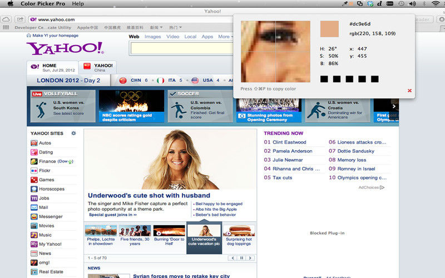Open the LONDON 2012 - Day 2 link
445x278 pixels.
point(68,80)
